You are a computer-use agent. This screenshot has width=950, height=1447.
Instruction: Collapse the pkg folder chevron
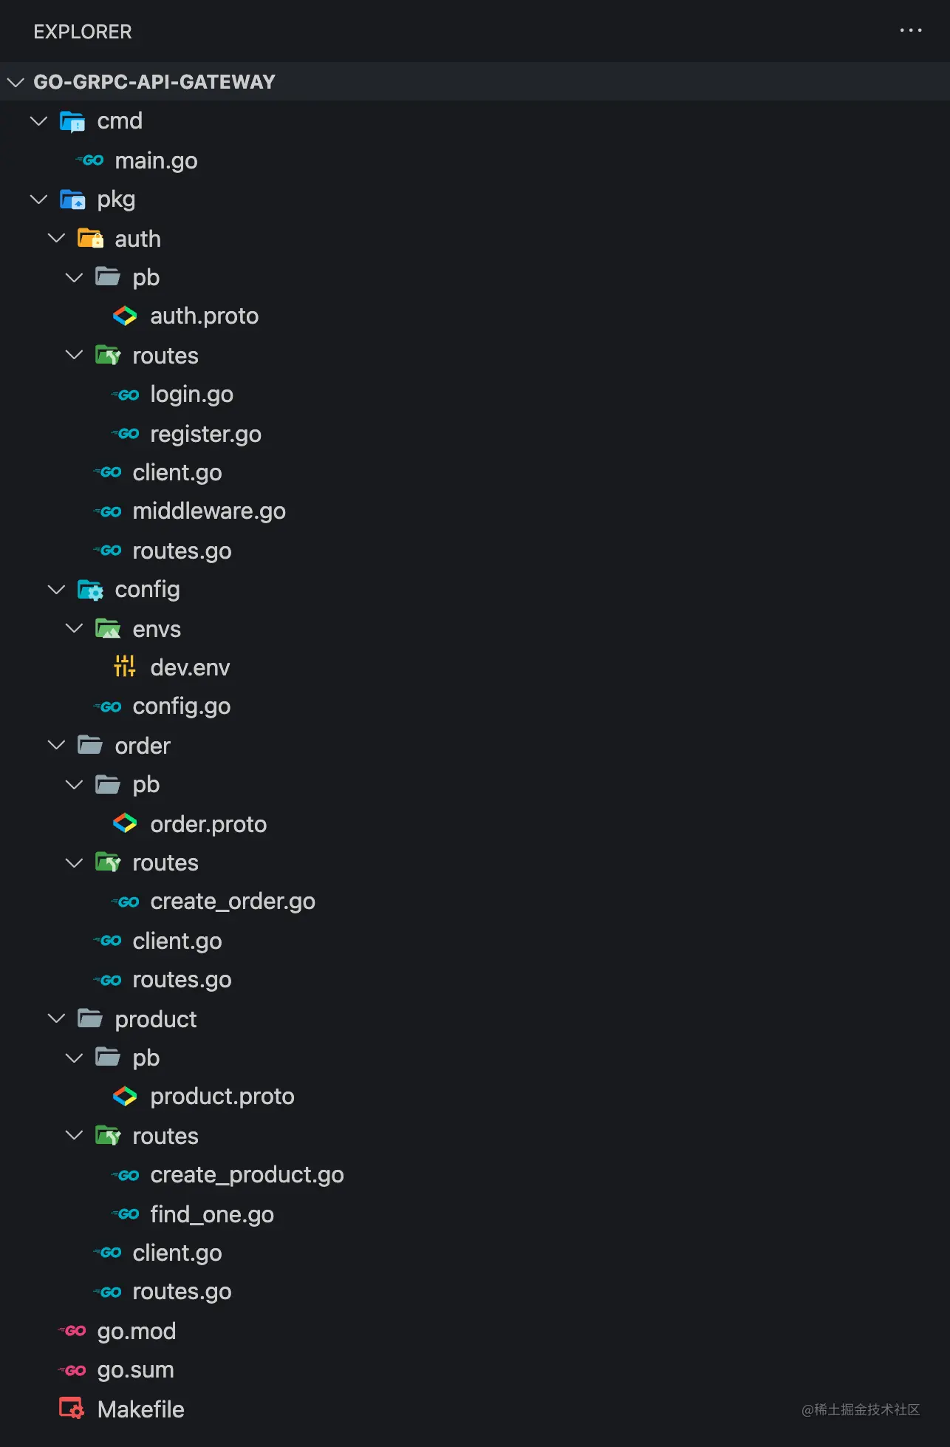[38, 199]
